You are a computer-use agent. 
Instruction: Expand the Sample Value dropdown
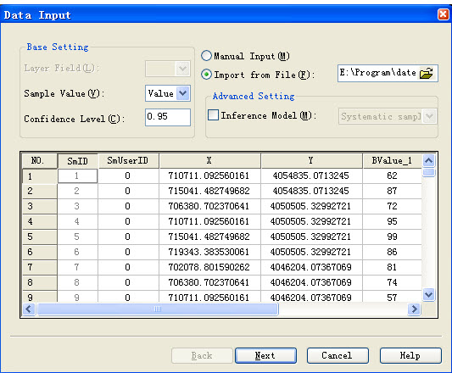pyautogui.click(x=183, y=93)
